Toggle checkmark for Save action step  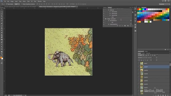point(104,17)
